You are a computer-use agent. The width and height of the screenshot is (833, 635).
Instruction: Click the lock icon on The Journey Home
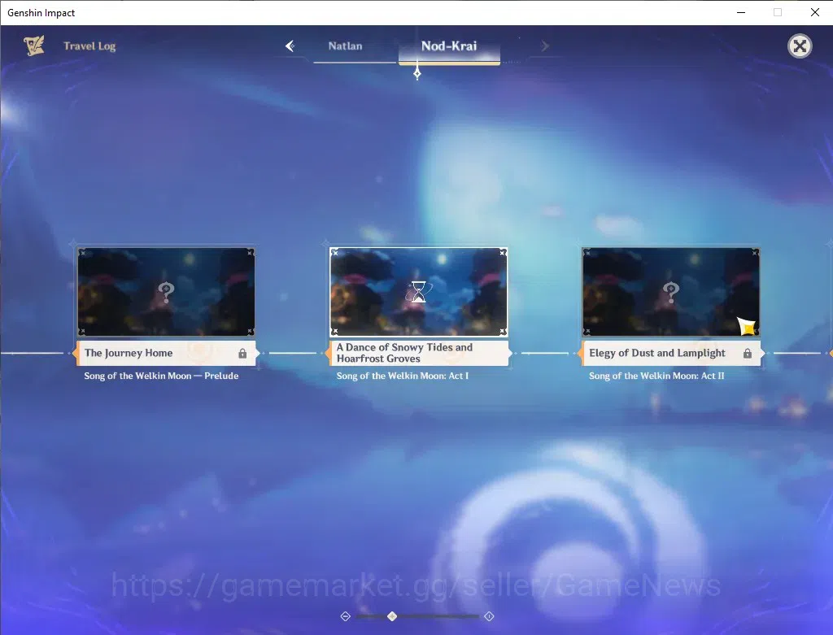point(242,354)
